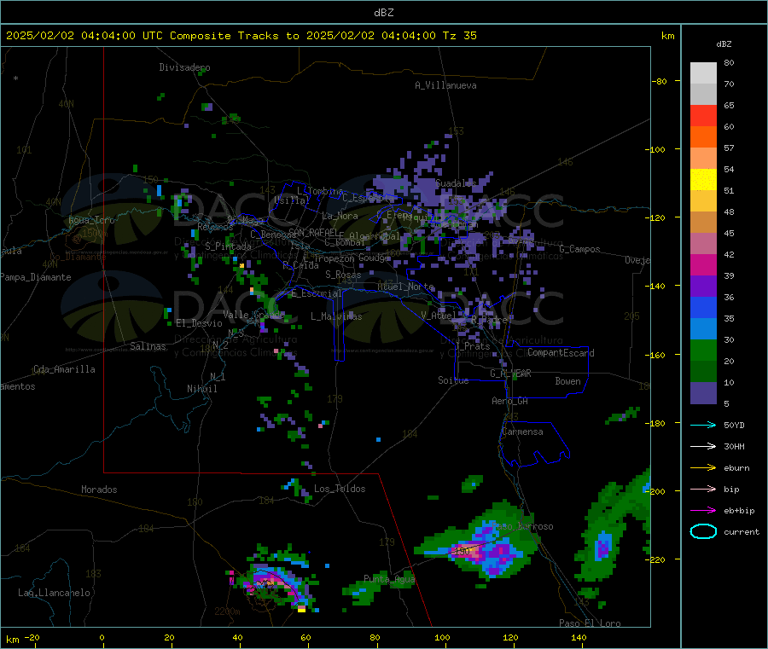Pick the light blue swatch between 35 and 30
This screenshot has width=768, height=649.
703,329
